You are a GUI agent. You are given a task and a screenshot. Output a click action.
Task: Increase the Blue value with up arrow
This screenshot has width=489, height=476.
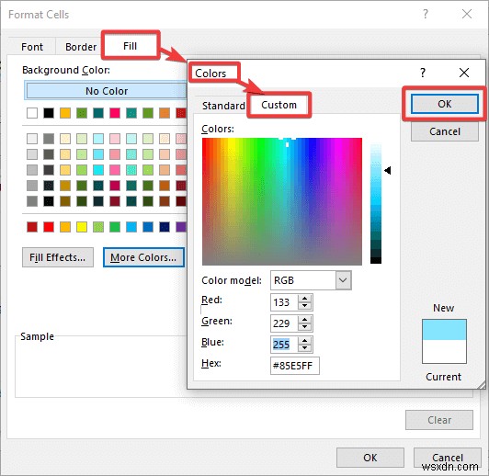click(304, 341)
